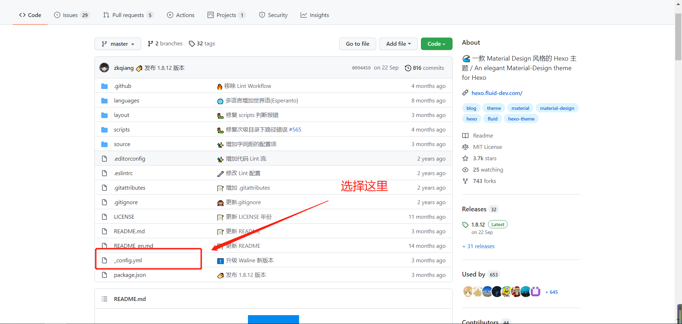Click the blog topic tag
This screenshot has width=682, height=324.
point(471,108)
